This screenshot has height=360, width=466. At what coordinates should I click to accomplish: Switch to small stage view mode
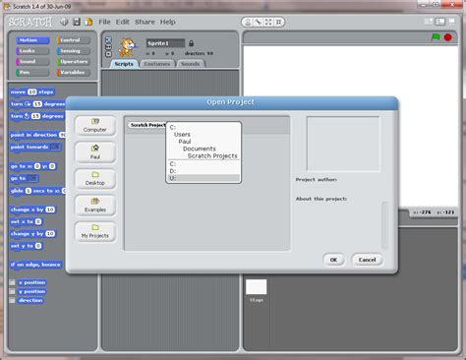(x=429, y=22)
